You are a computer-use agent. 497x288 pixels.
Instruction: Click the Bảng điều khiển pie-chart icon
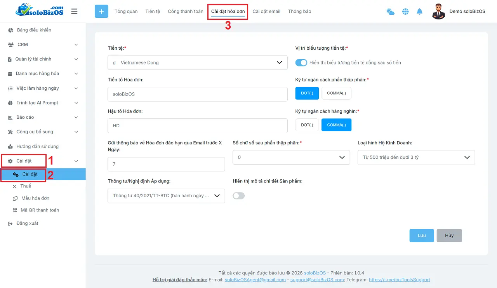pyautogui.click(x=10, y=30)
